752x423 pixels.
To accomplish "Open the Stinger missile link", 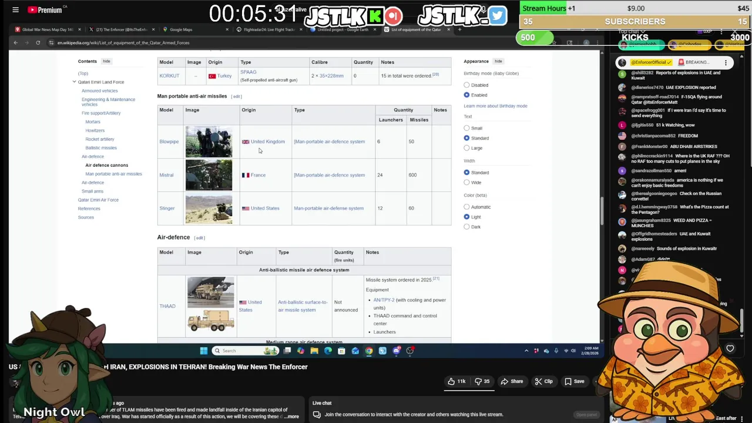I will click(167, 208).
